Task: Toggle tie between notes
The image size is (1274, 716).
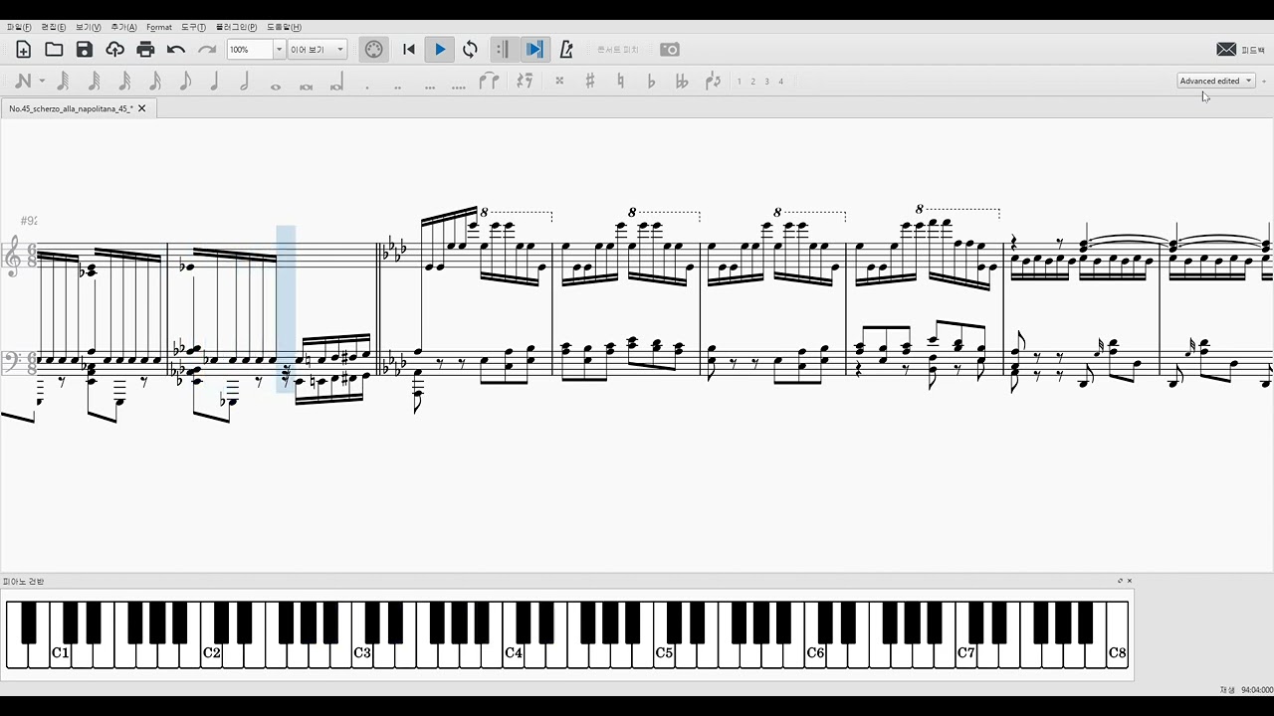Action: 489,82
